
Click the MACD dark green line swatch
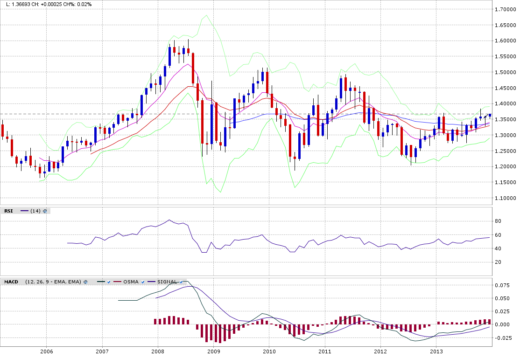point(101,282)
